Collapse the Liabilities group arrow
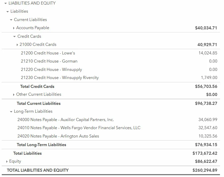Screen dimensions: 224x177 point(8,12)
